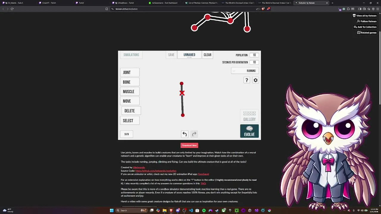
Task: Save the current creature
Action: point(171,55)
